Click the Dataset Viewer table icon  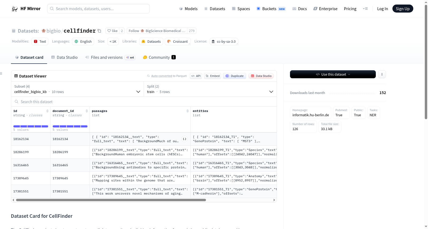tap(16, 76)
